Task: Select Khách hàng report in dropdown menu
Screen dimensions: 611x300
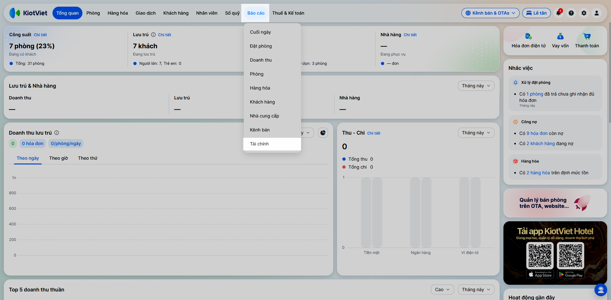Action: click(x=272, y=102)
